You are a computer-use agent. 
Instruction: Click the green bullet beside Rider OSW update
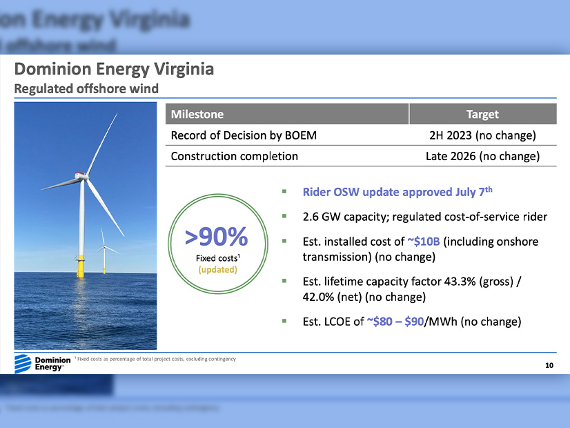284,191
